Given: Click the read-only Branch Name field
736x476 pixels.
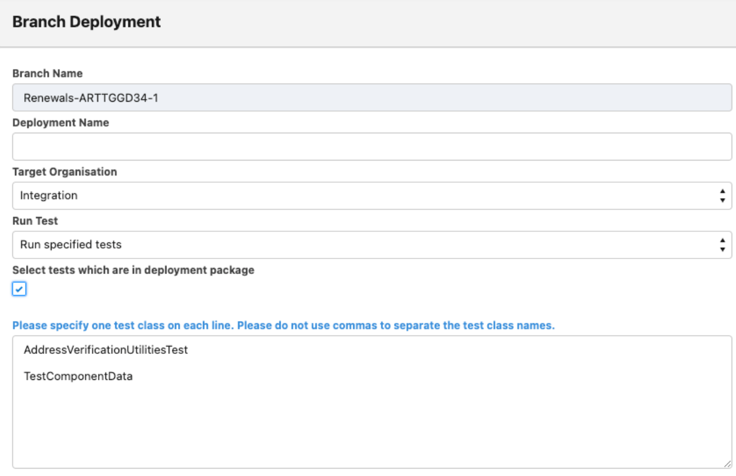Looking at the screenshot, I should pos(372,98).
